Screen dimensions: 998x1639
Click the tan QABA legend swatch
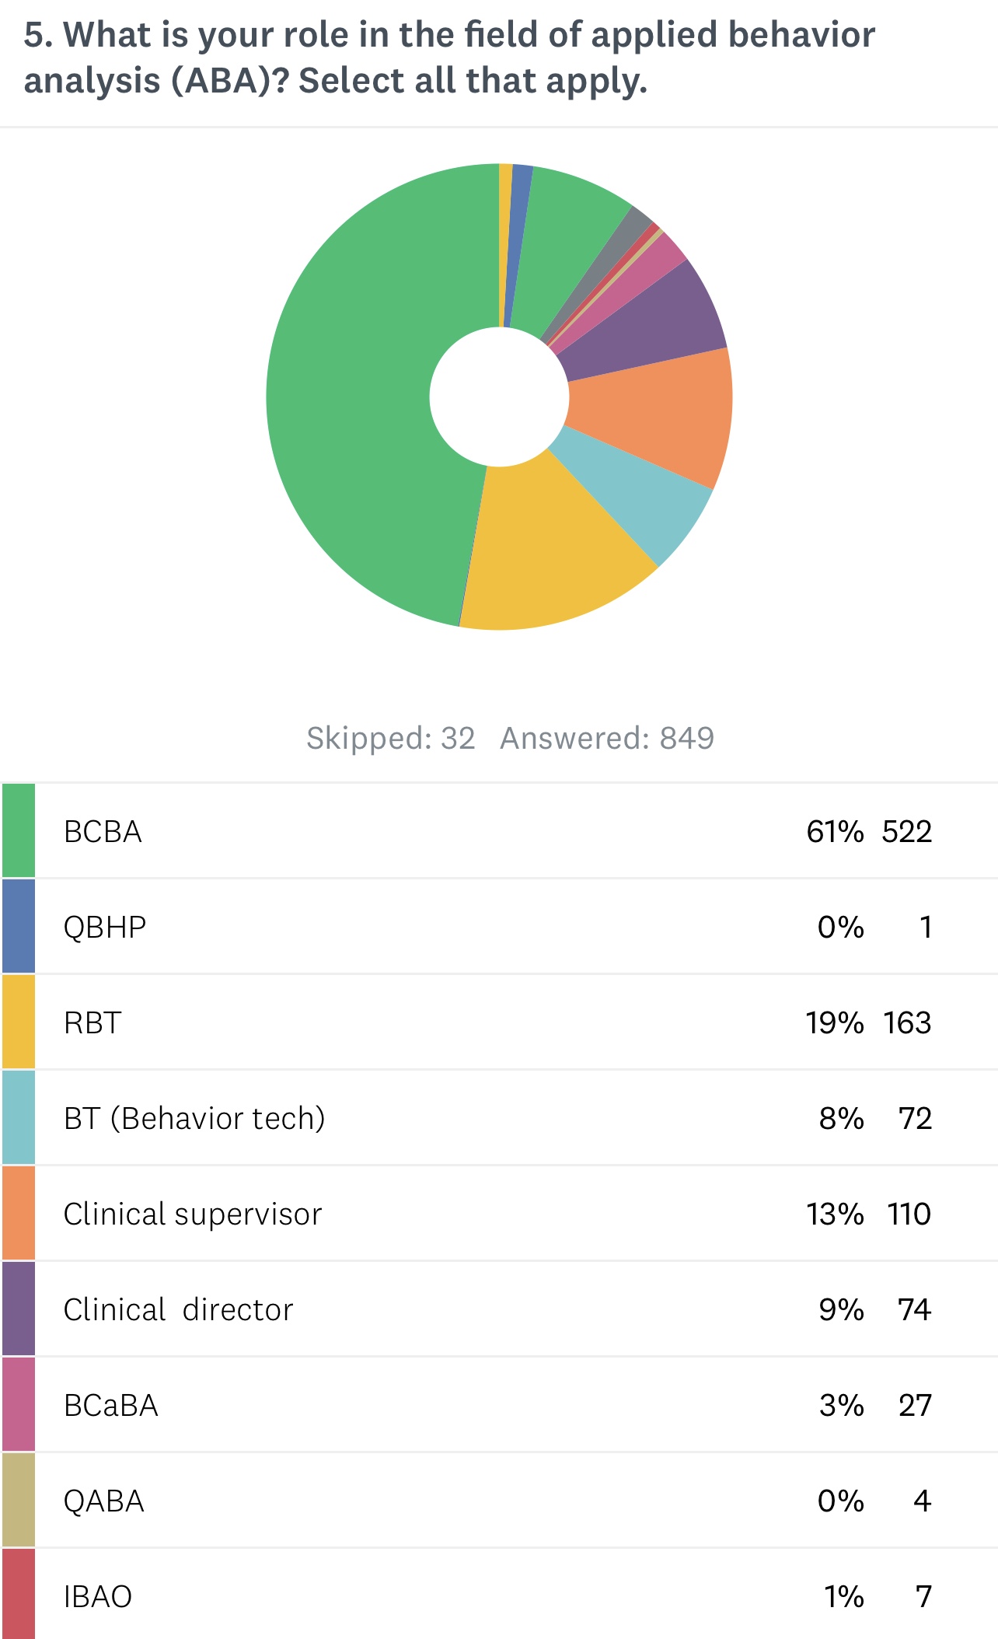(x=19, y=1500)
